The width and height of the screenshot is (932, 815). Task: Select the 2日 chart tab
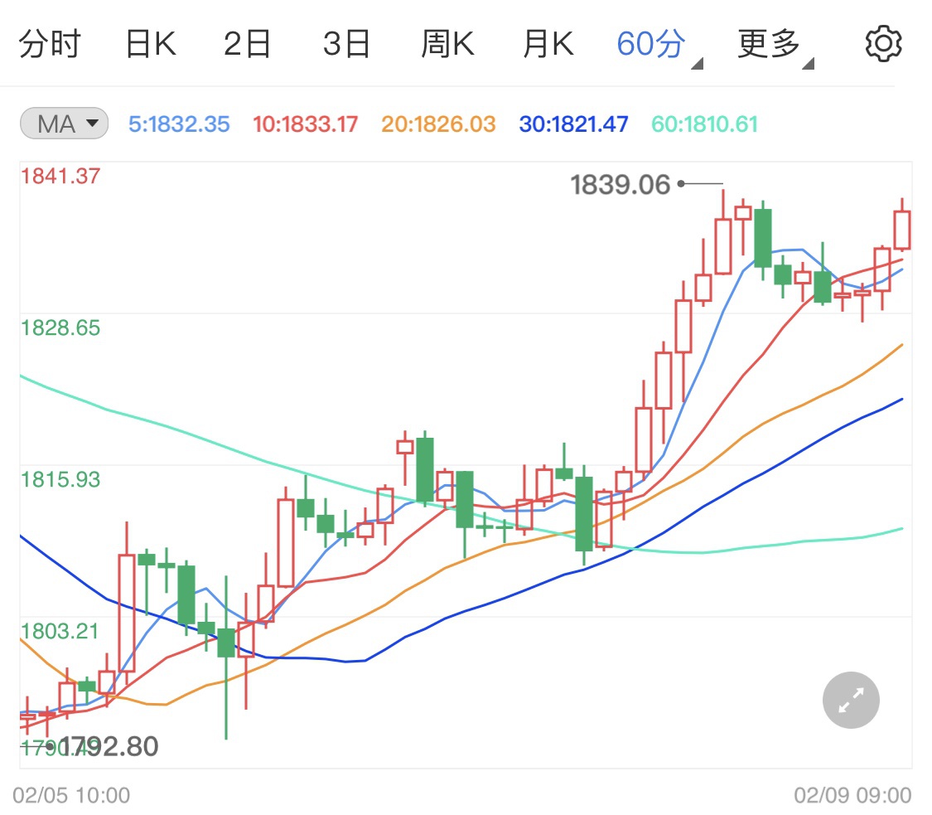(247, 44)
